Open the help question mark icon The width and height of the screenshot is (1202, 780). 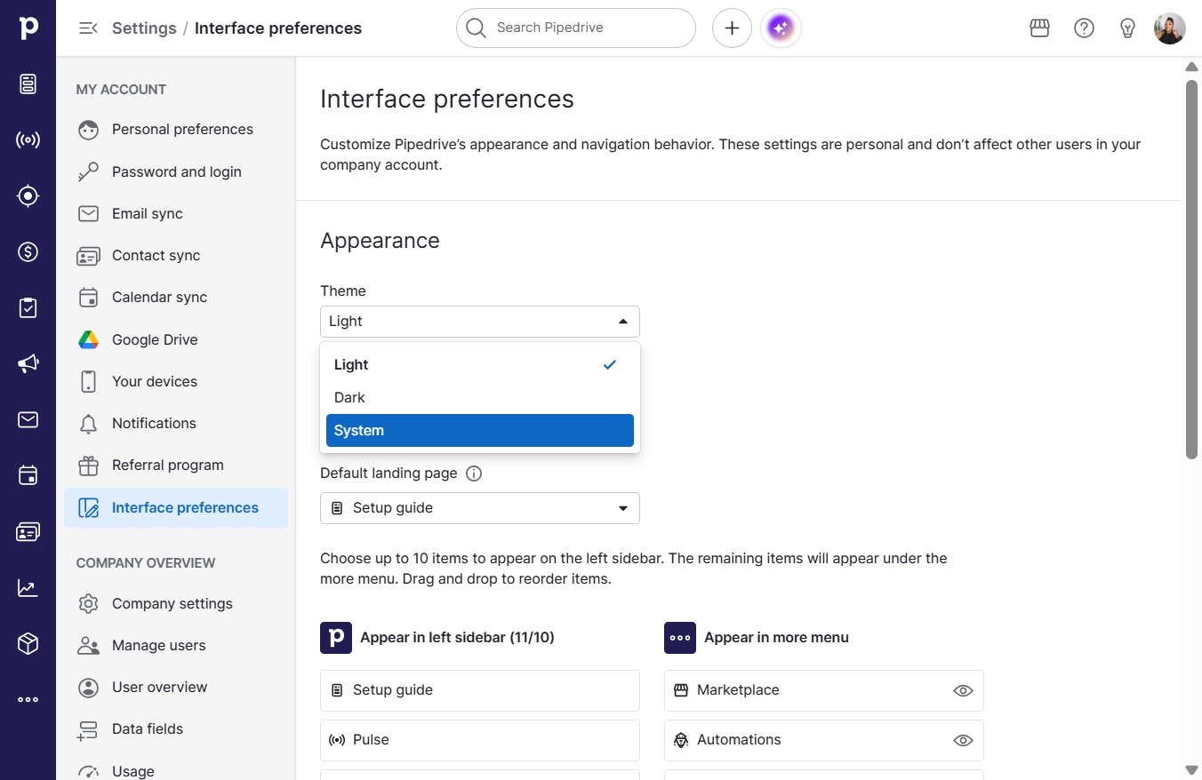1084,28
